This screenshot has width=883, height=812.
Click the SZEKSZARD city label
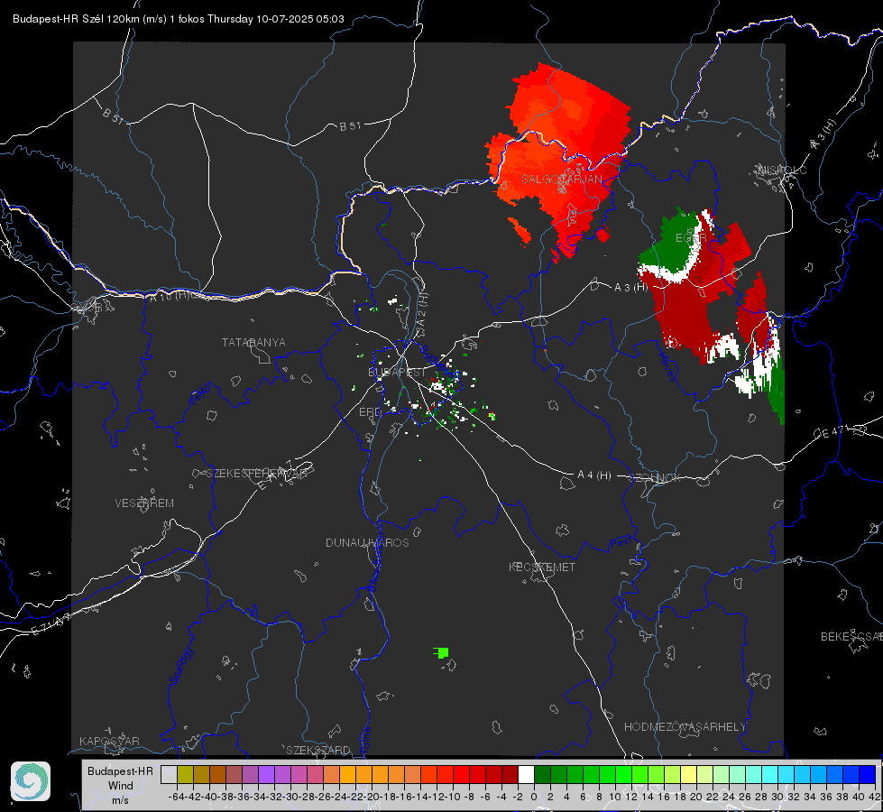coord(318,750)
